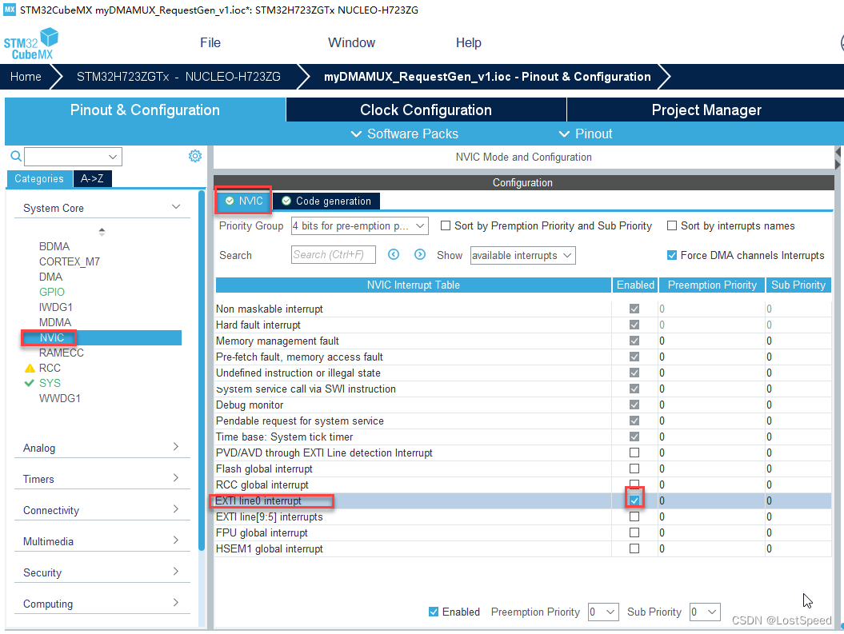
Task: Select BDMA in System Core list
Action: (54, 246)
